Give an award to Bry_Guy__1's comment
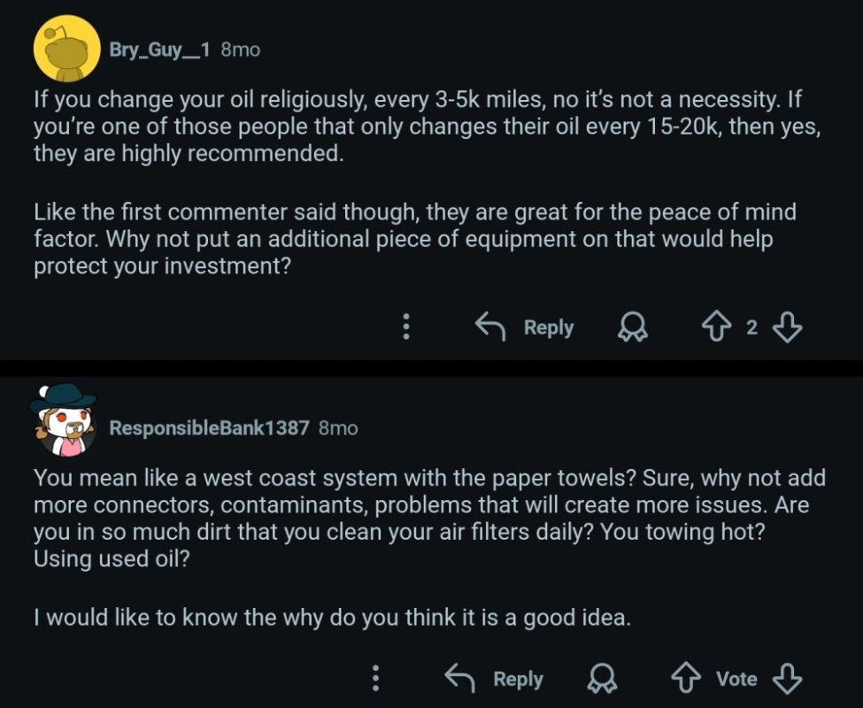Image resolution: width=863 pixels, height=708 pixels. (632, 327)
